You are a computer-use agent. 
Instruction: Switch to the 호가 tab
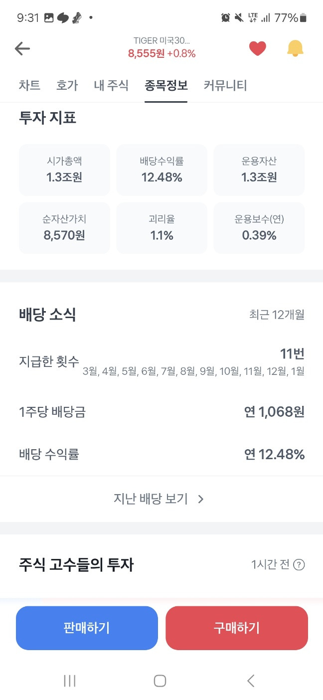tap(67, 85)
